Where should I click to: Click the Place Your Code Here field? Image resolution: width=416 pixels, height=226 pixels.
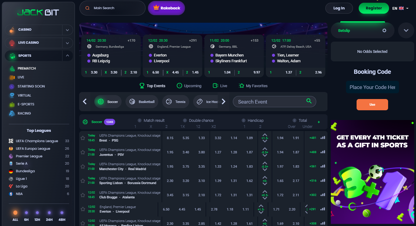372,87
